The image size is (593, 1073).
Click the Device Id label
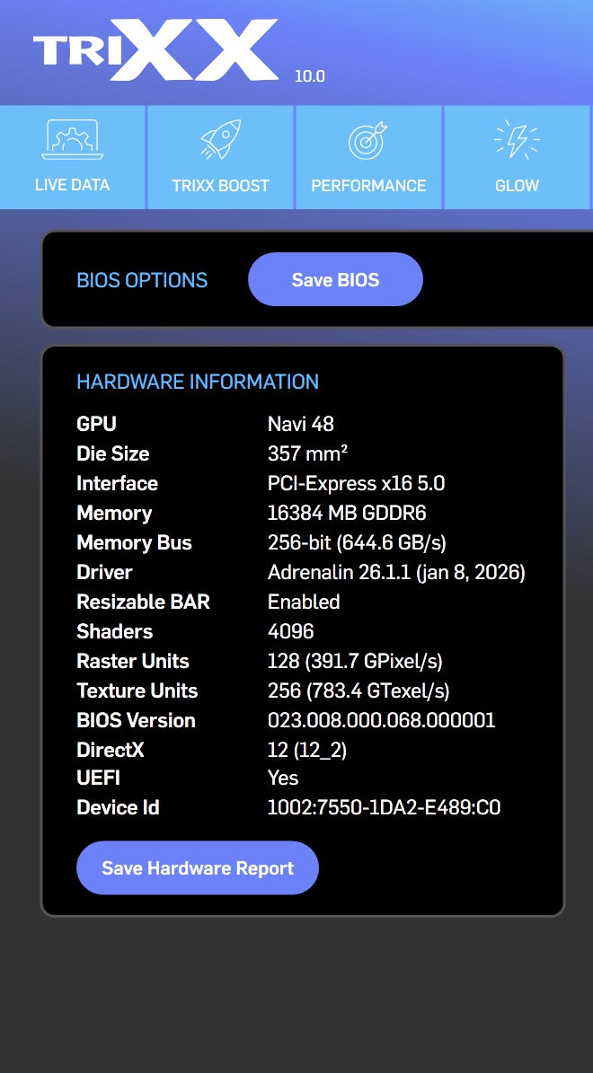pyautogui.click(x=118, y=807)
